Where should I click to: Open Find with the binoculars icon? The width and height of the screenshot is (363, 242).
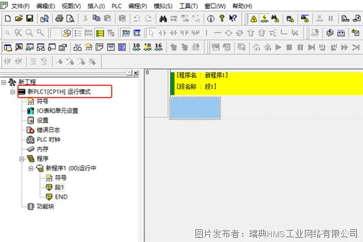[x=163, y=19]
